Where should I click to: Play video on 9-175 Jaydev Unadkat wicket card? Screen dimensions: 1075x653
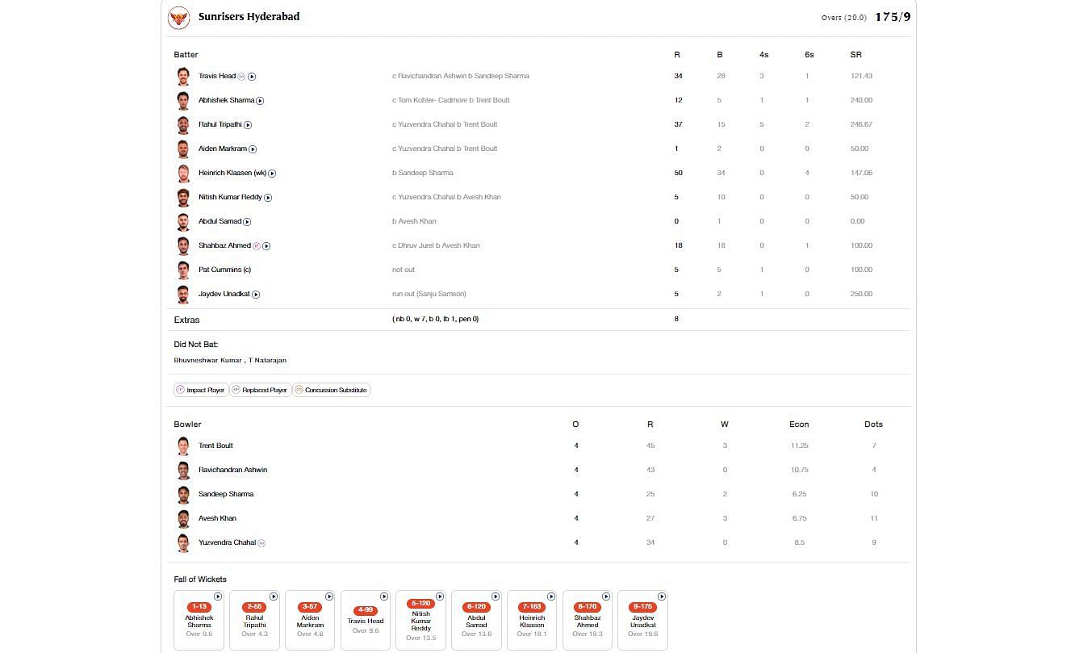coord(662,596)
